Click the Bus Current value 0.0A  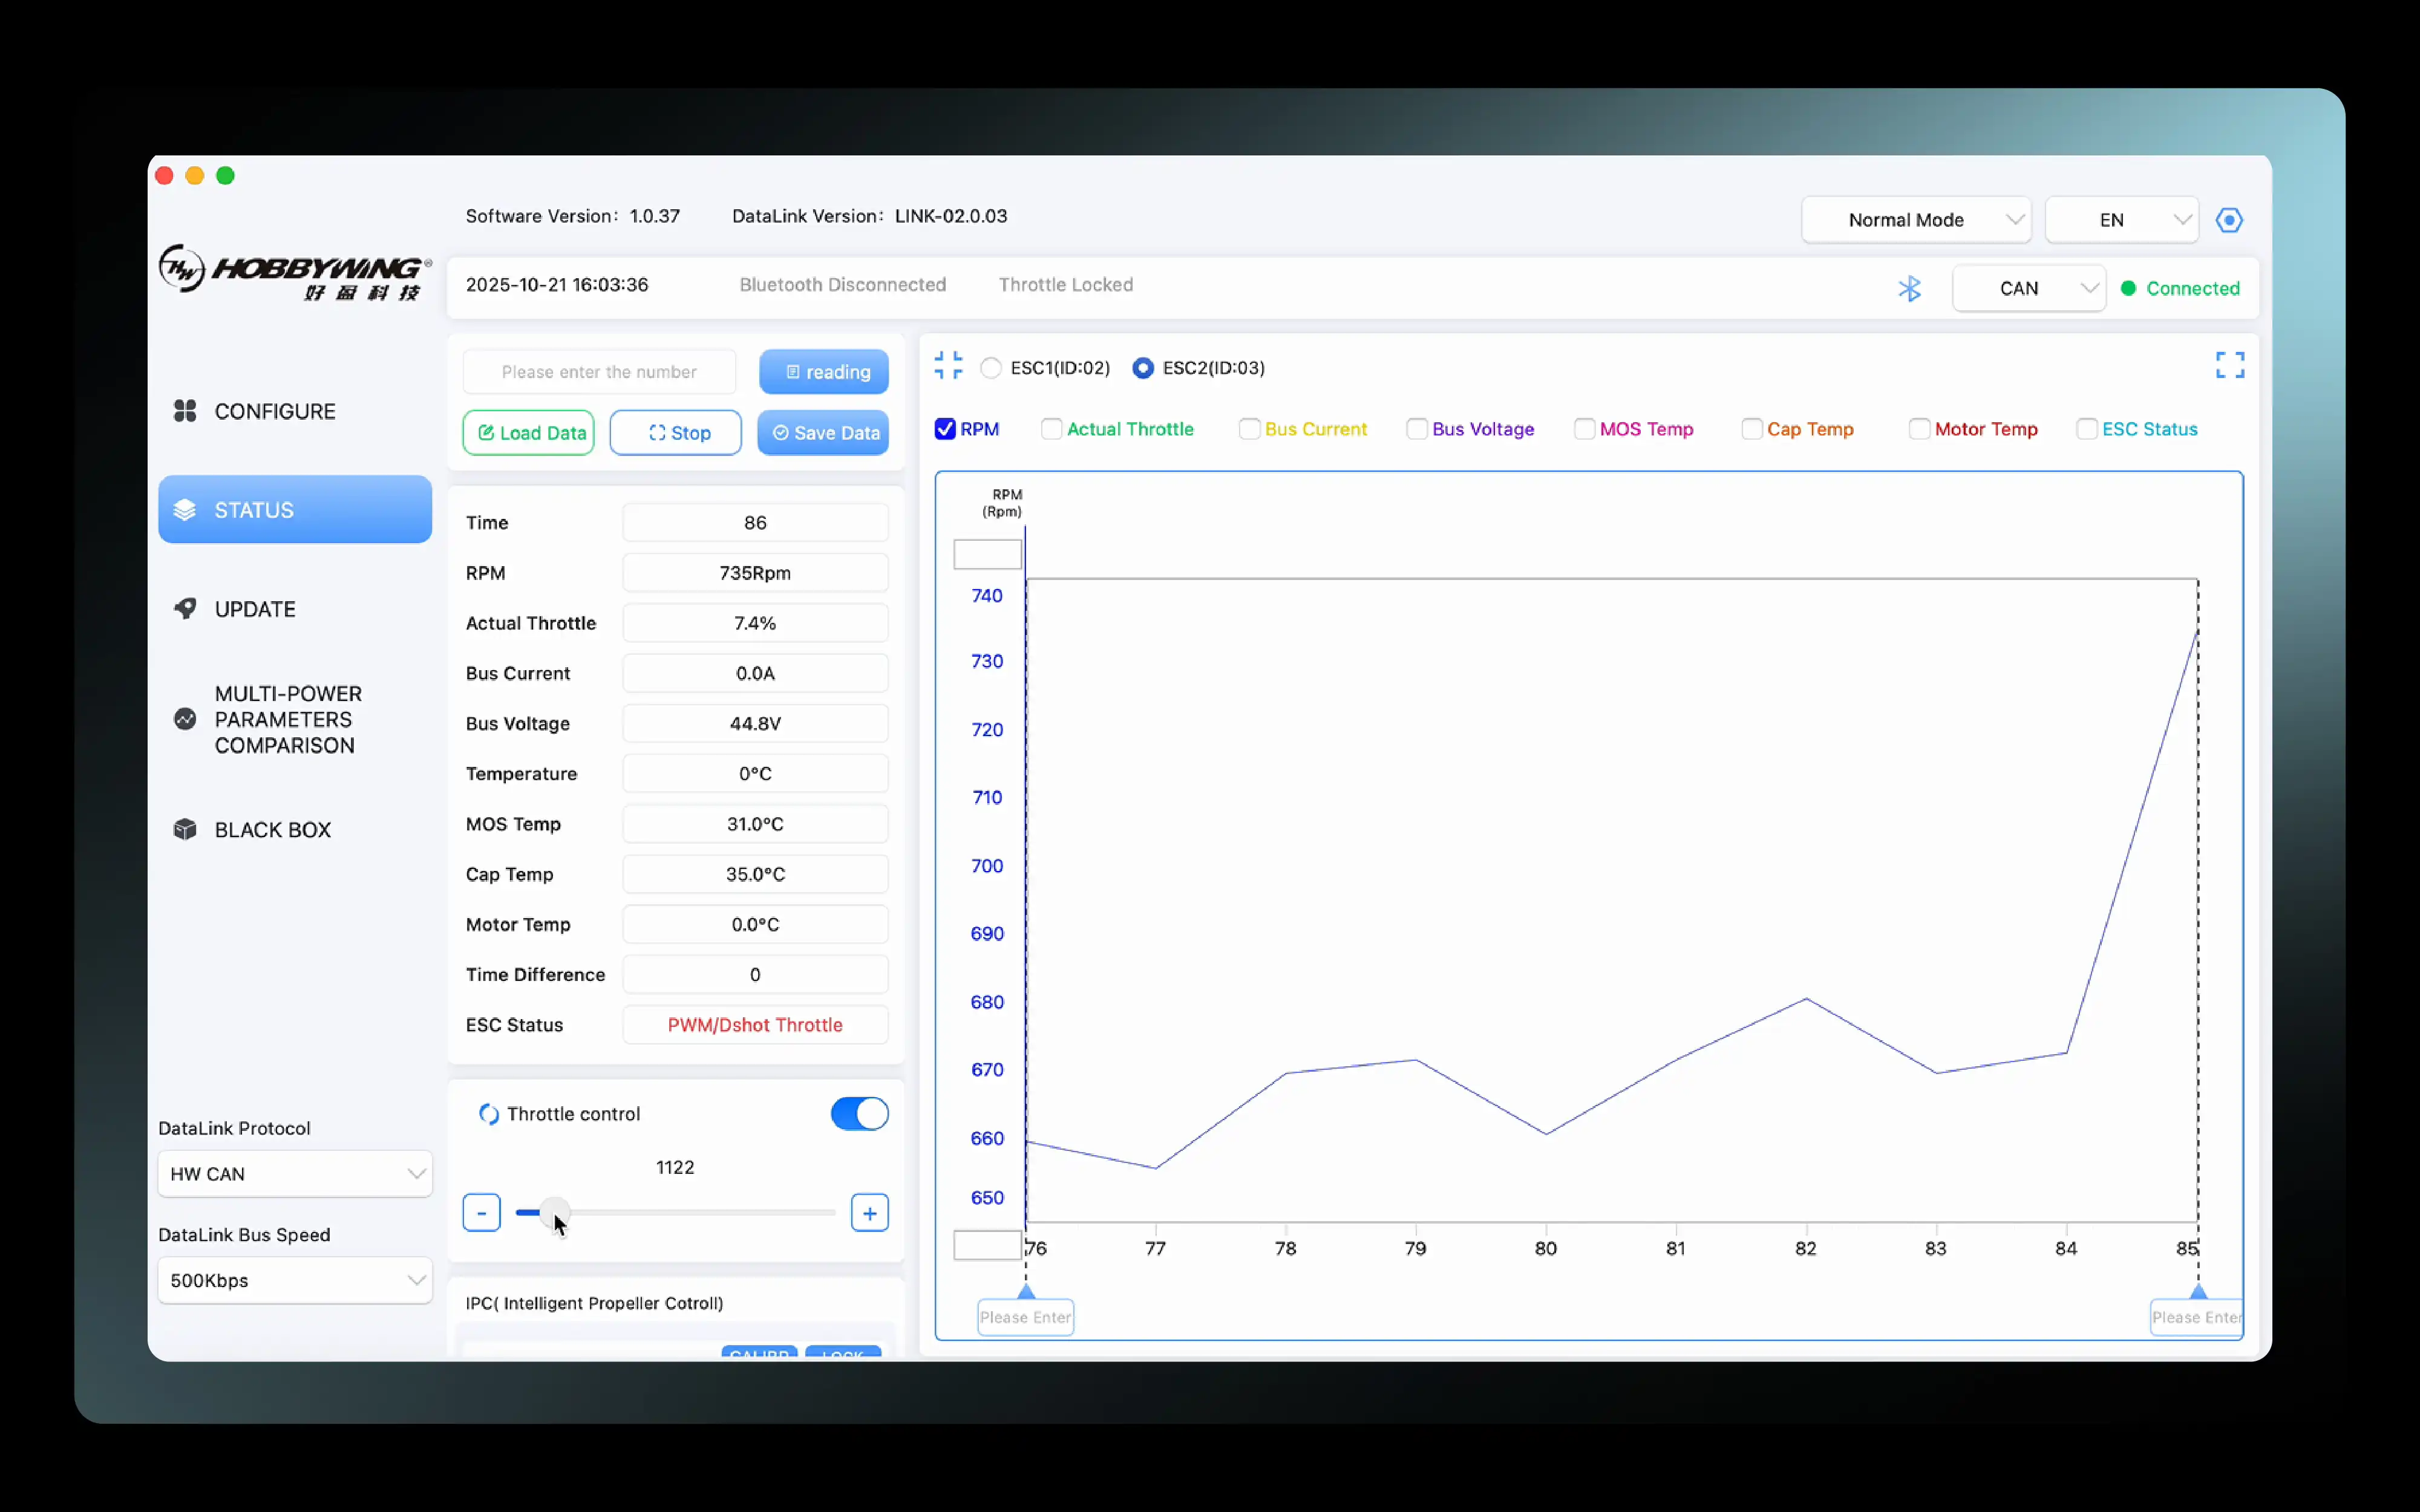tap(755, 673)
